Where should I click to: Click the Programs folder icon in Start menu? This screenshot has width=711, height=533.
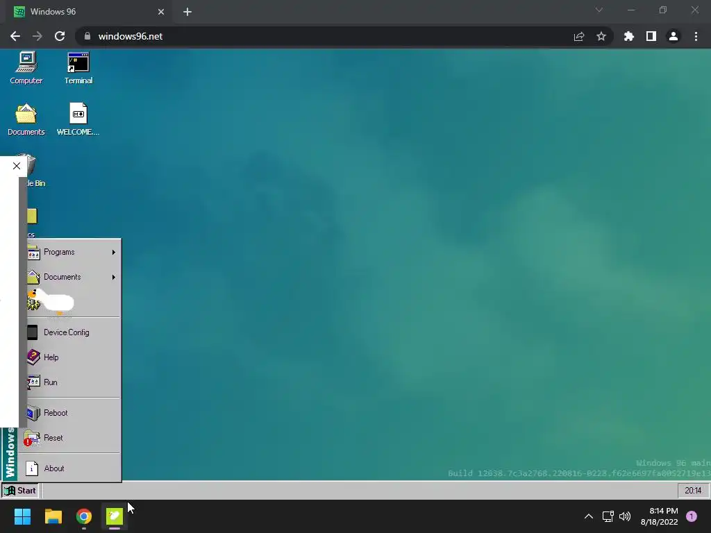[x=33, y=252]
